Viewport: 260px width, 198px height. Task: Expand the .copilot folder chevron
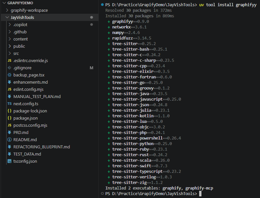point(10,25)
